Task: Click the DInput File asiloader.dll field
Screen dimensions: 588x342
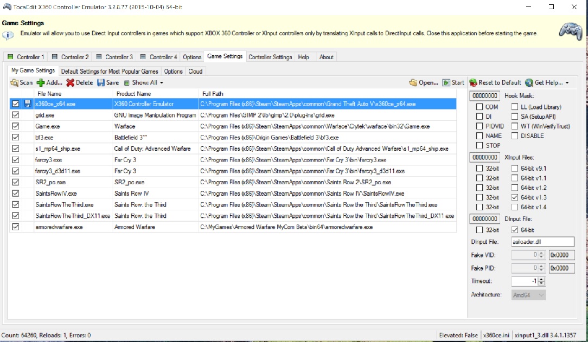Action: 542,242
